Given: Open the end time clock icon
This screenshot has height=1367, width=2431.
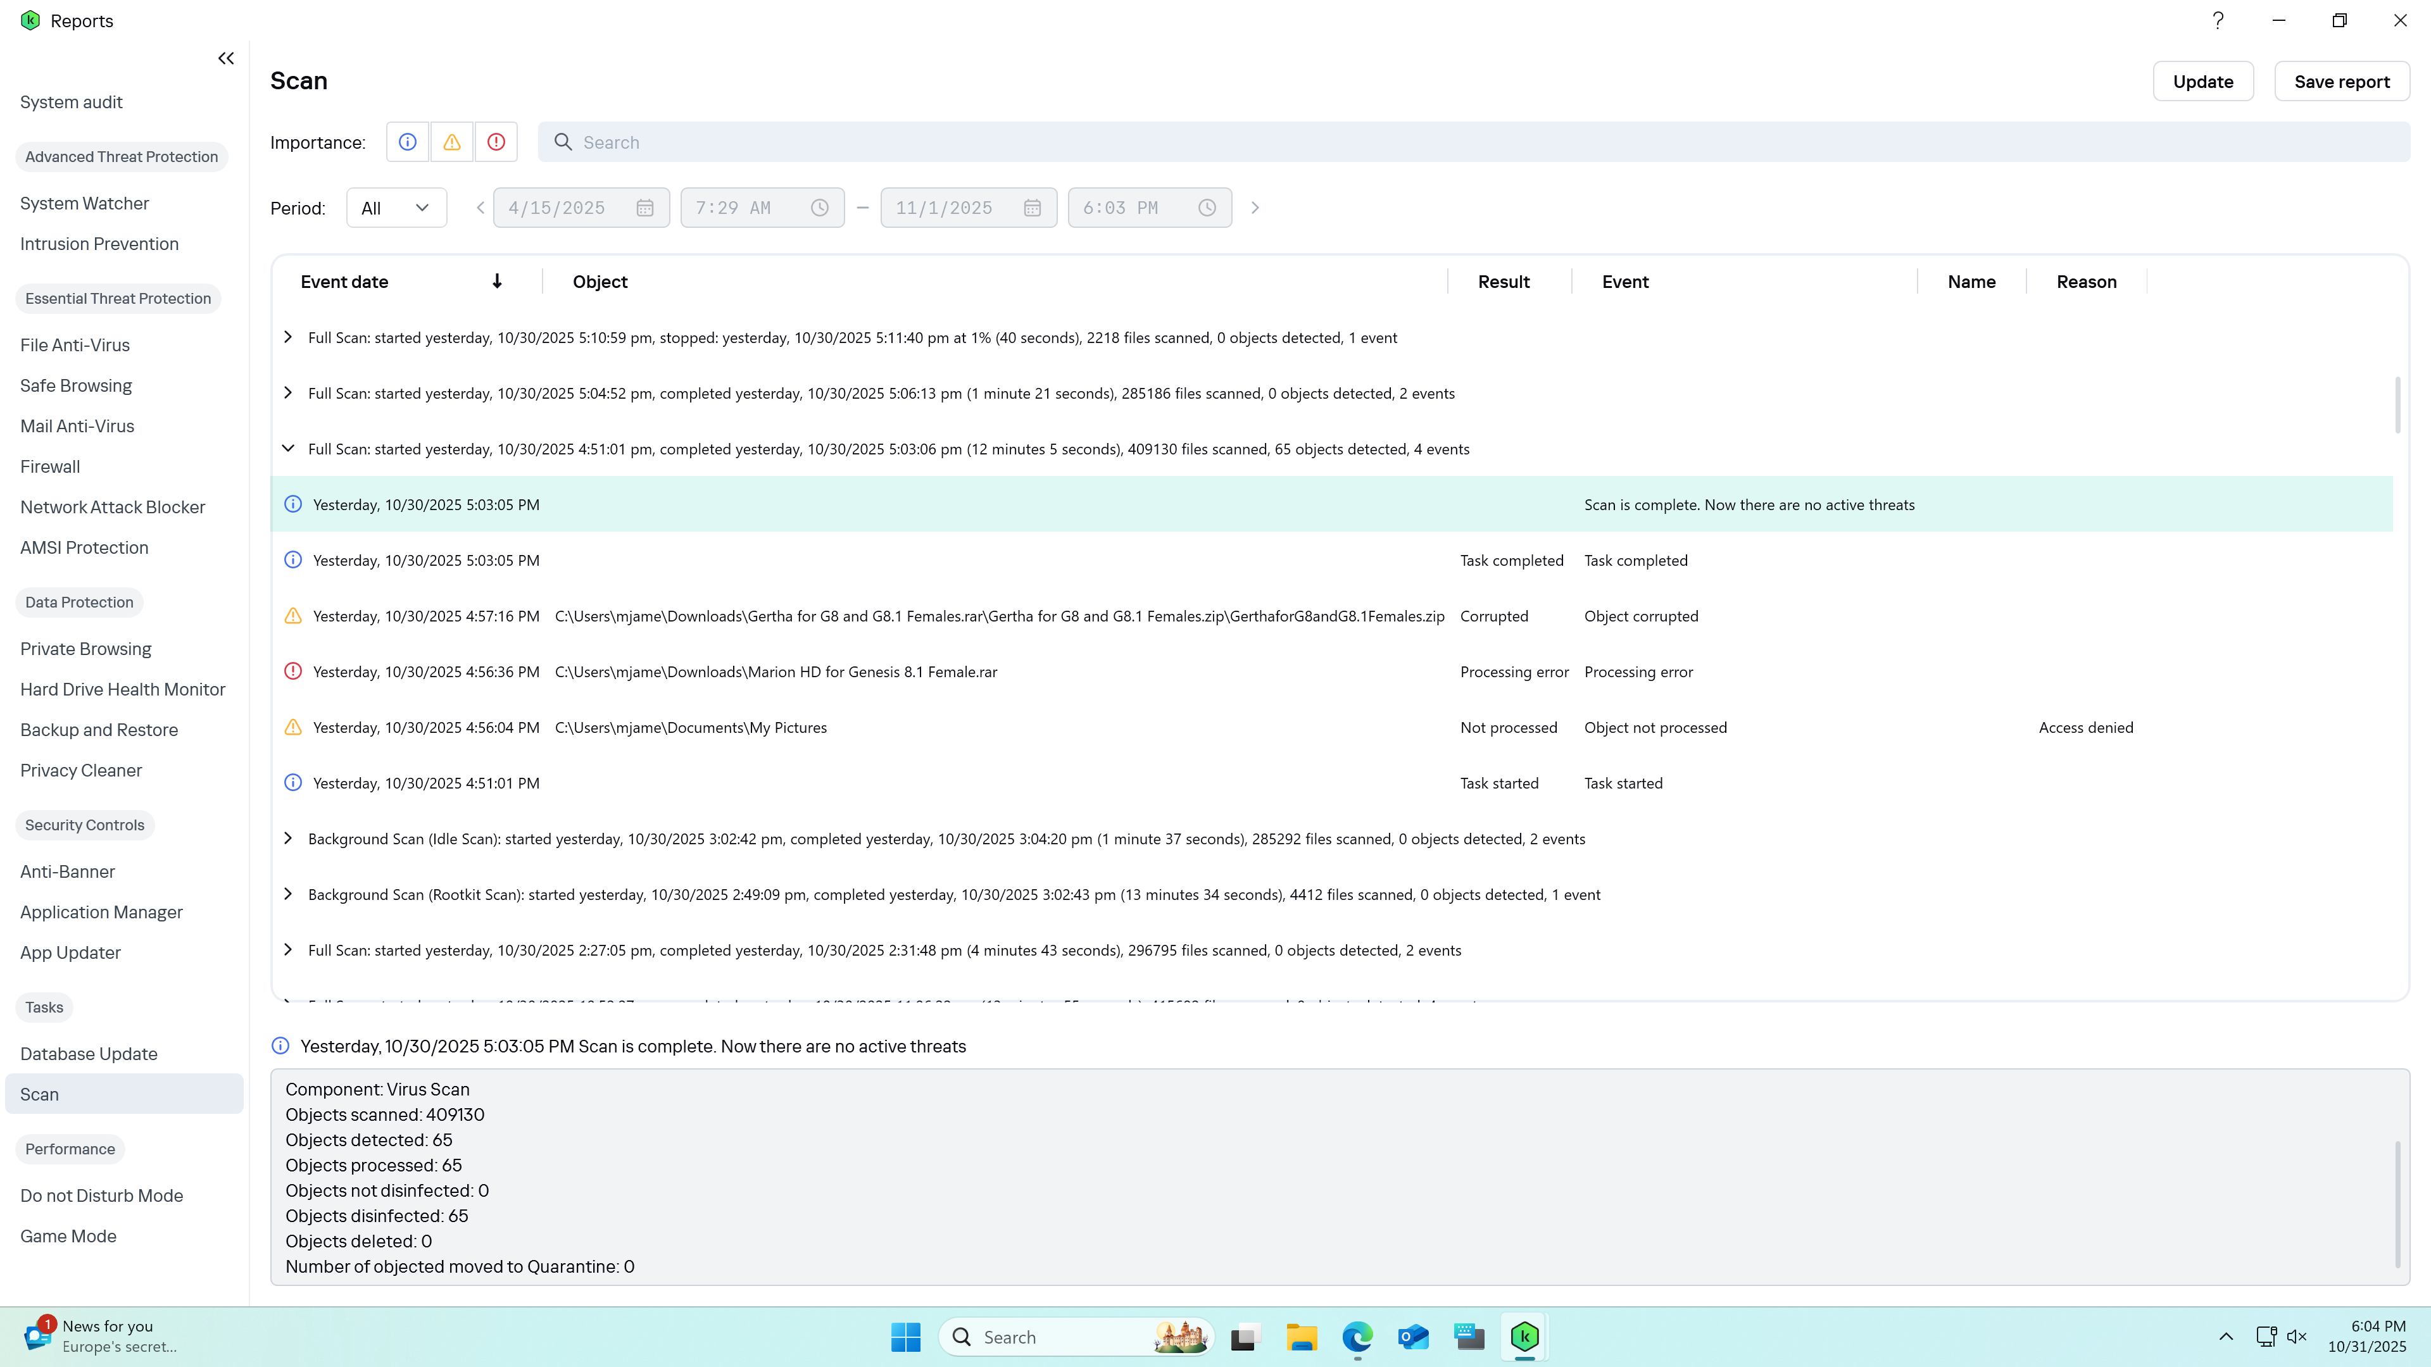Looking at the screenshot, I should coord(1207,208).
